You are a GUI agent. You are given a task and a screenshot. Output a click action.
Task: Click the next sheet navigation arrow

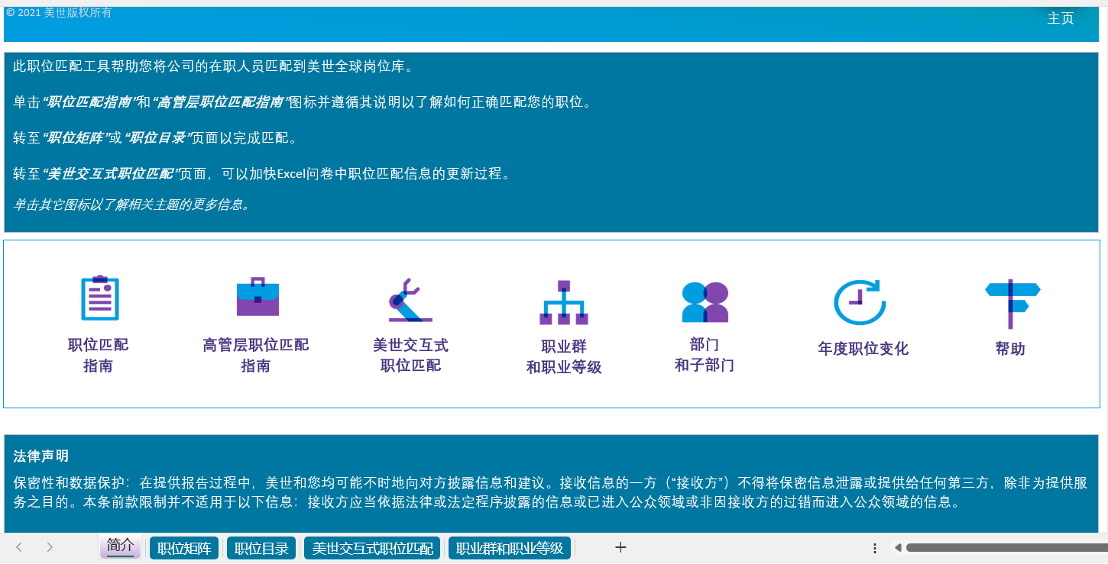50,547
